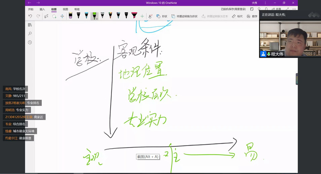Click the 形状 shapes button
This screenshot has width=321, height=174.
coord(162,16)
